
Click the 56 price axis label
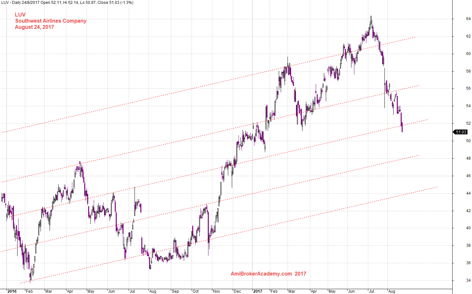click(468, 88)
